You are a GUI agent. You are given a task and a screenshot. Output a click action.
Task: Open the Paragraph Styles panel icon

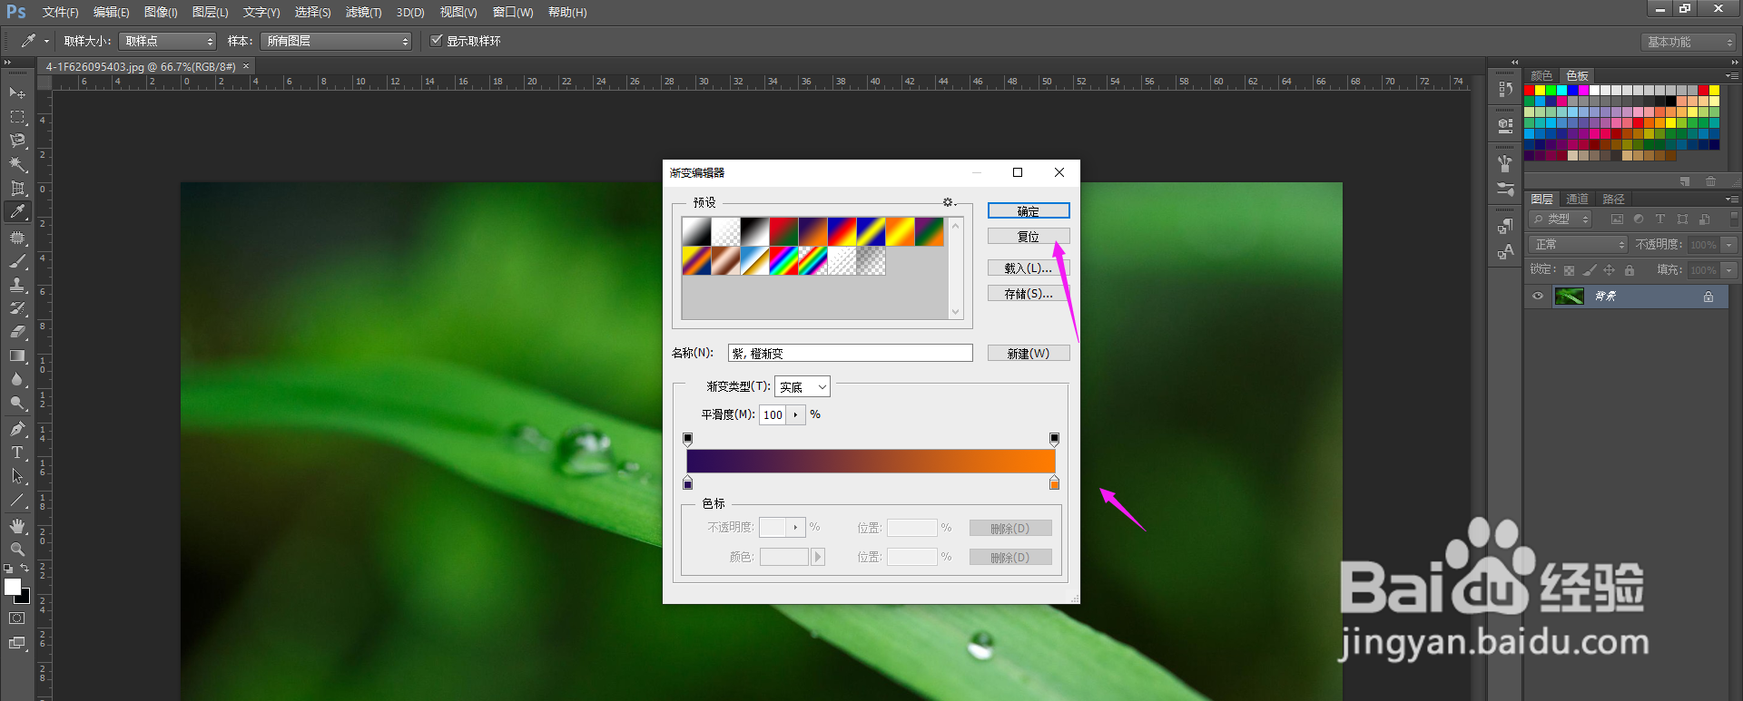(x=1505, y=227)
